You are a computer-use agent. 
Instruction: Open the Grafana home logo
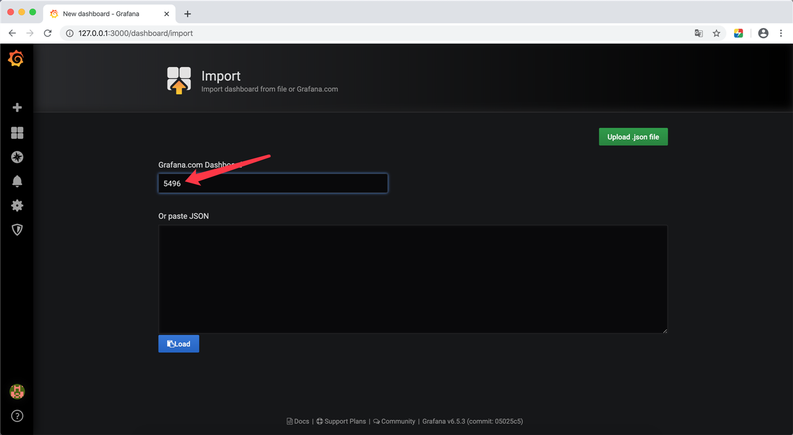(17, 58)
